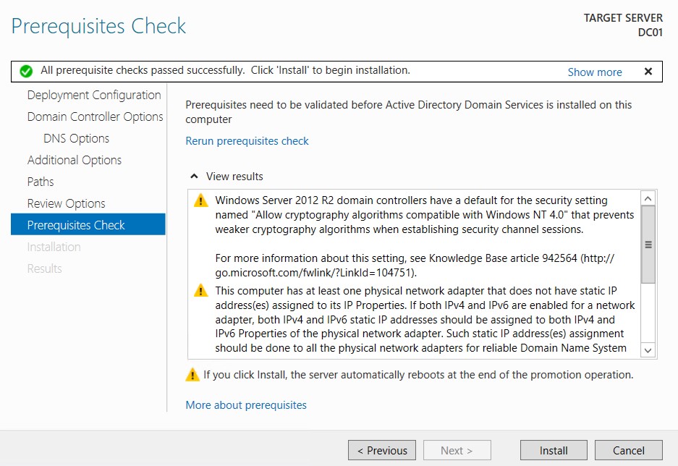Go to Review Options step

(x=66, y=203)
